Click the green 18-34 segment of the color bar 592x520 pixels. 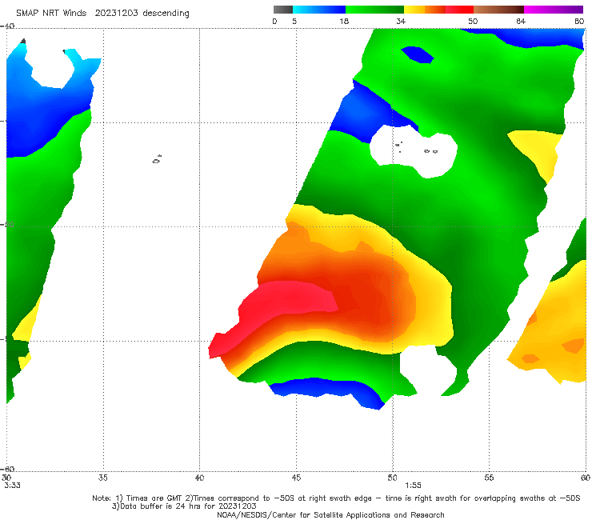click(374, 10)
